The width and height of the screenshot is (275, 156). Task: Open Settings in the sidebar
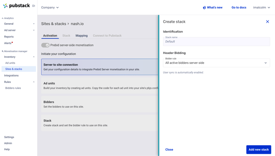click(9, 137)
